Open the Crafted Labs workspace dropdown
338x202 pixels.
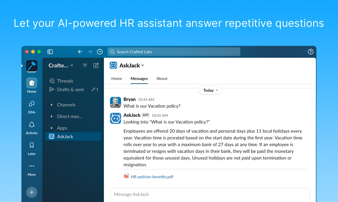pyautogui.click(x=61, y=65)
